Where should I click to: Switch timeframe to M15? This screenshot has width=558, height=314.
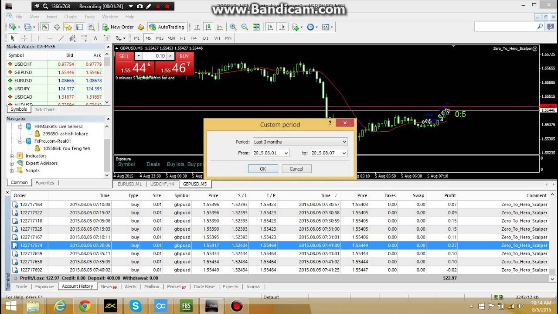160,38
